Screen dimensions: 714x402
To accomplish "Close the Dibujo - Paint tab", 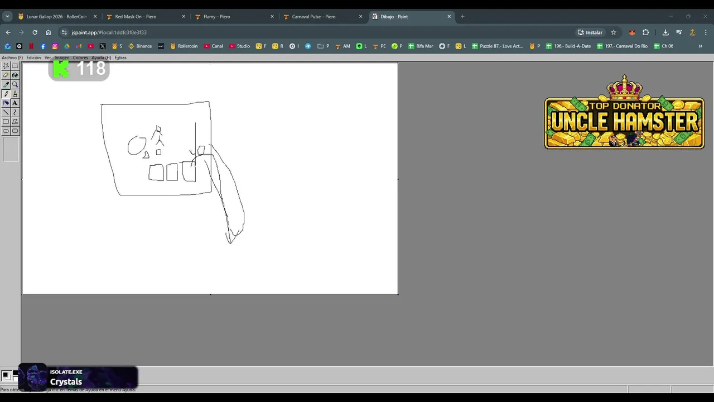I will pos(449,16).
